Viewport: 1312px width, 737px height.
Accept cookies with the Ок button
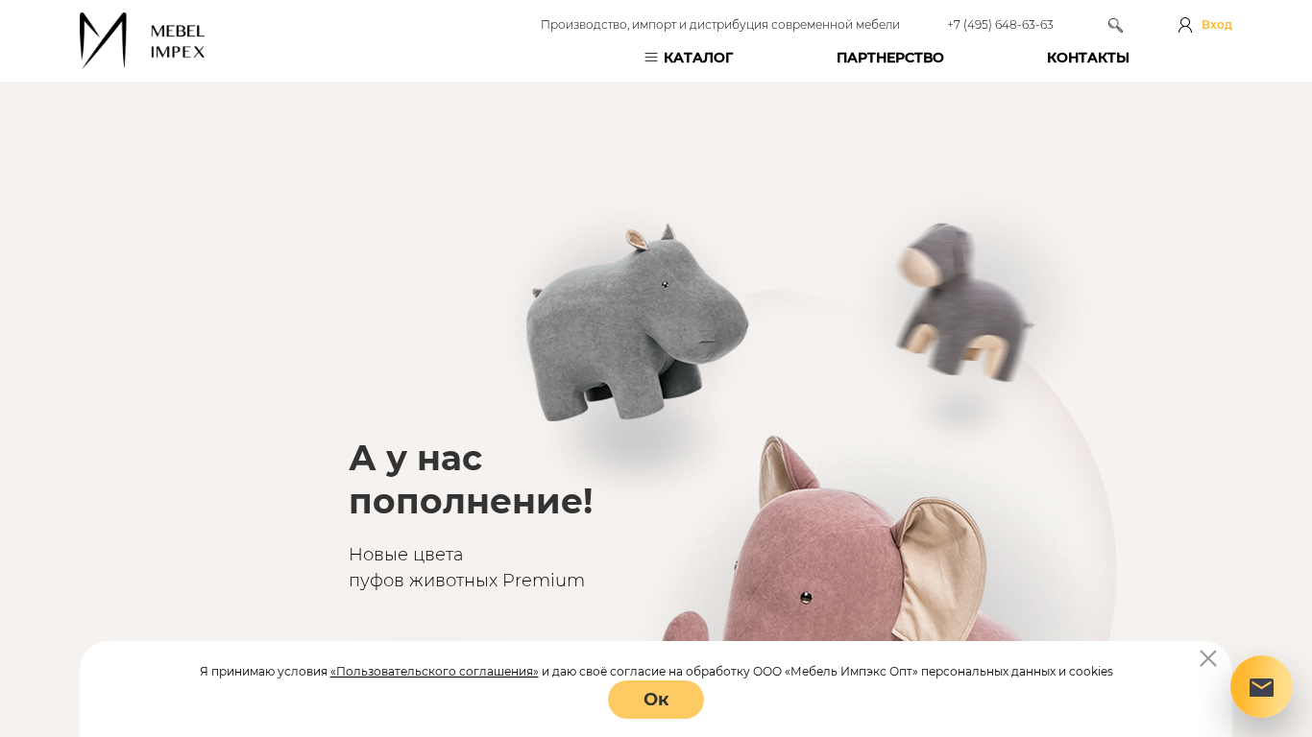tap(656, 700)
